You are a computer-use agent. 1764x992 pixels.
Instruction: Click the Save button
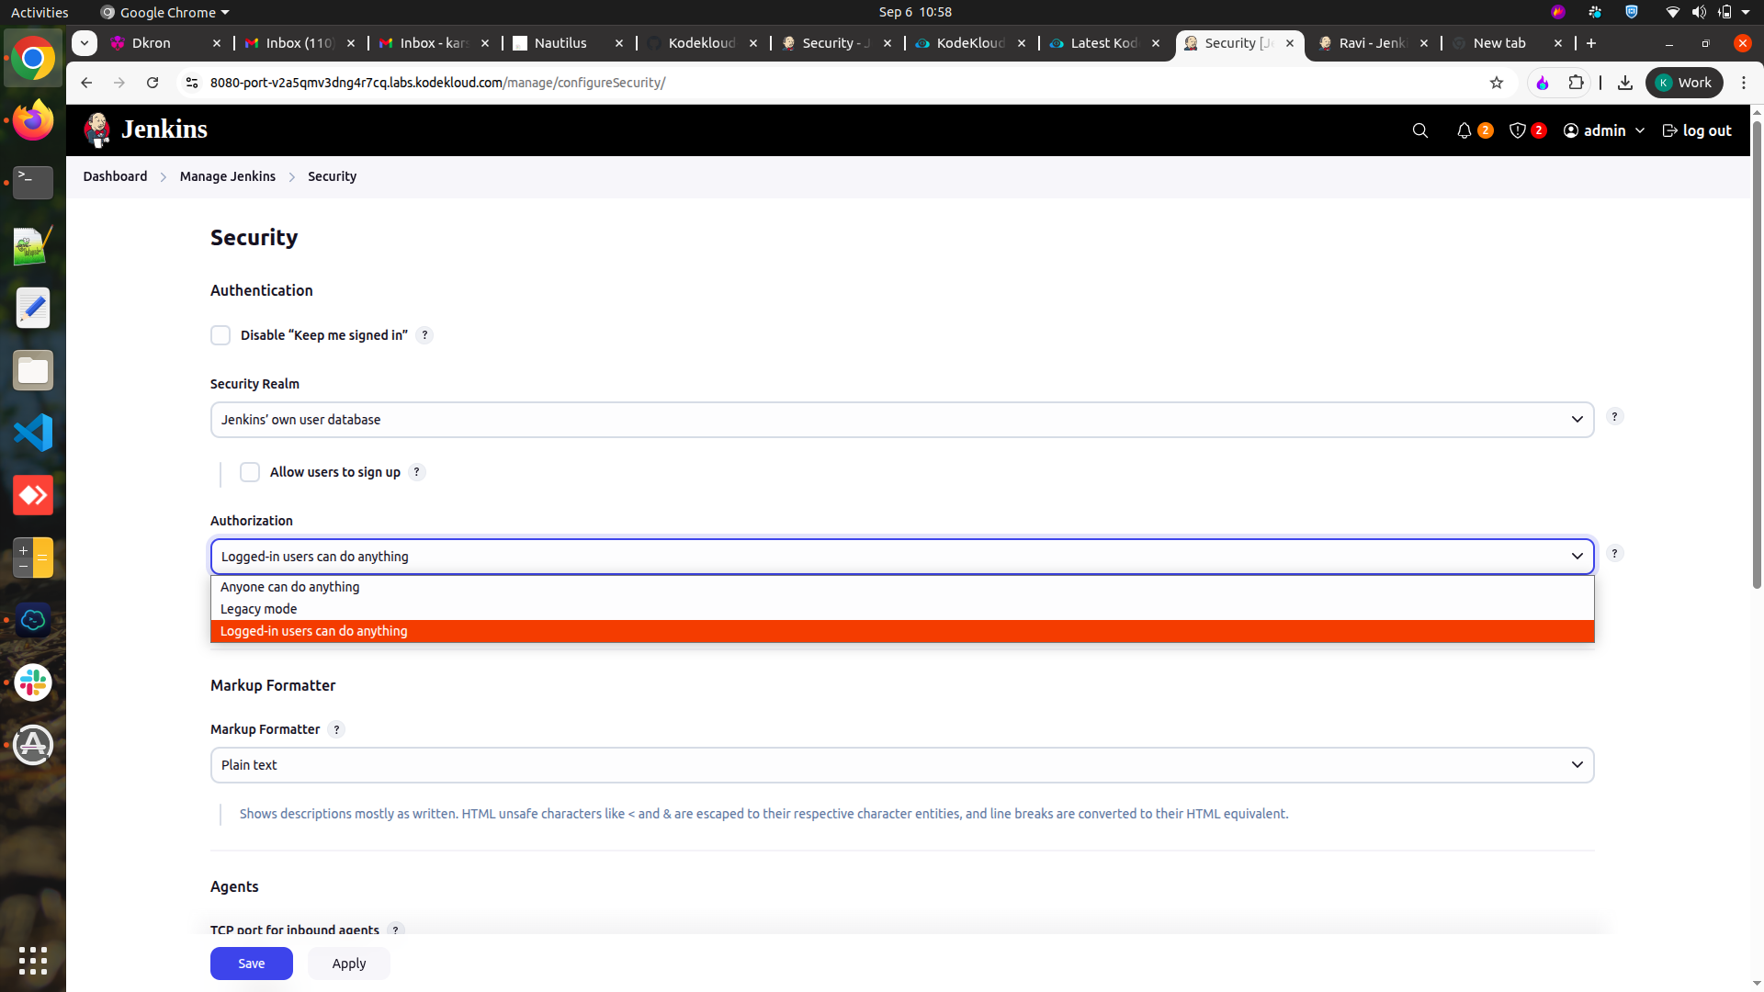tap(251, 964)
